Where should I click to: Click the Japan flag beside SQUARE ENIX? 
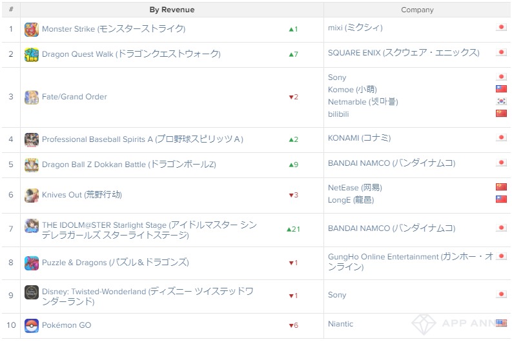pos(501,52)
